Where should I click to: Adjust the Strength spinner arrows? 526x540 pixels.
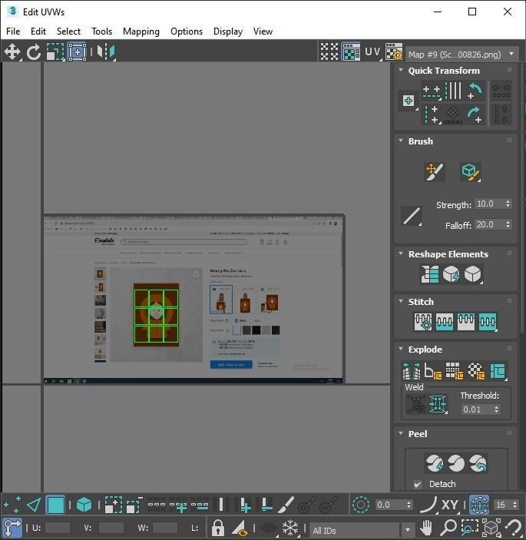(508, 204)
